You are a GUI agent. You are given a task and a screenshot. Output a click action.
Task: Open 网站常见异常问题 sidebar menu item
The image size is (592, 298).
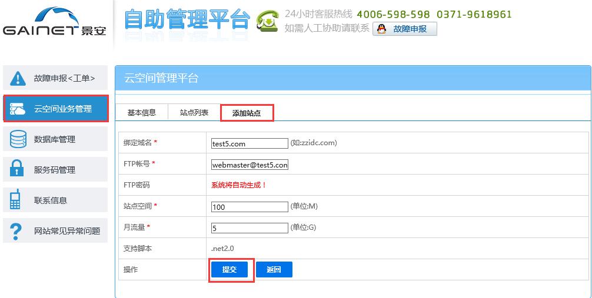pos(66,231)
